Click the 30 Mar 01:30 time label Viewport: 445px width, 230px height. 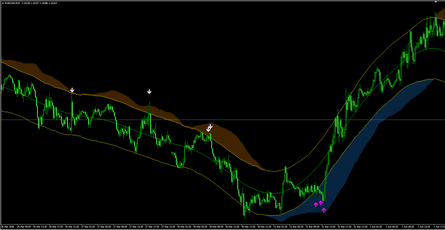pos(184,227)
